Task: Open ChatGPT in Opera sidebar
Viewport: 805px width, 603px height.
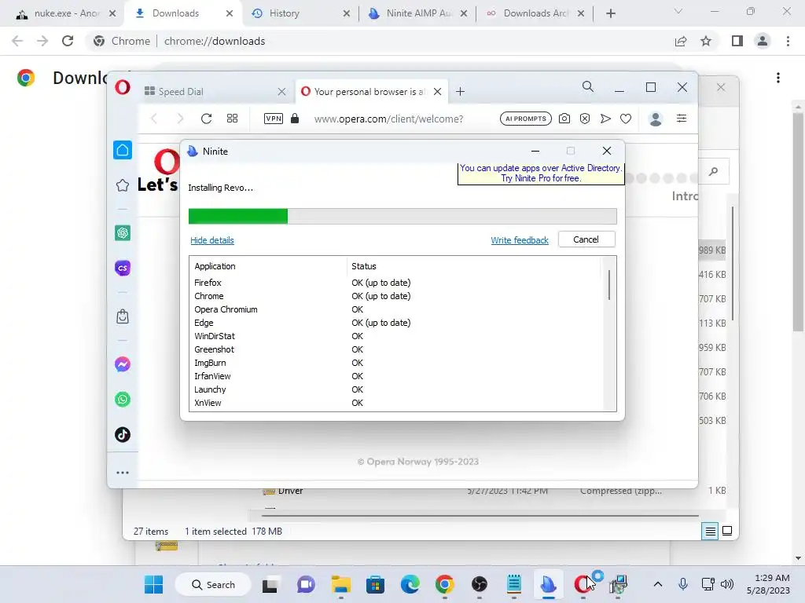Action: pyautogui.click(x=123, y=233)
